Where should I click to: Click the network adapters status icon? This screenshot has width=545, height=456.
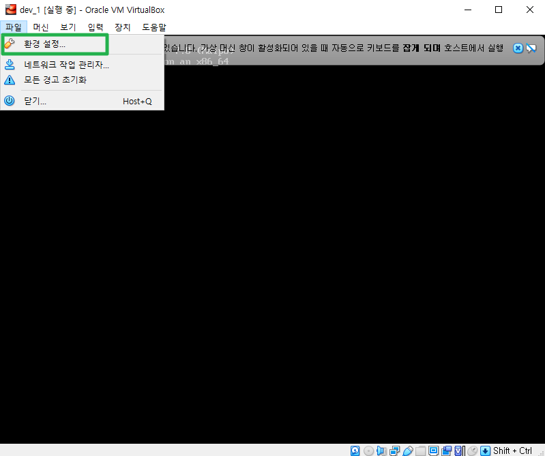click(x=394, y=451)
